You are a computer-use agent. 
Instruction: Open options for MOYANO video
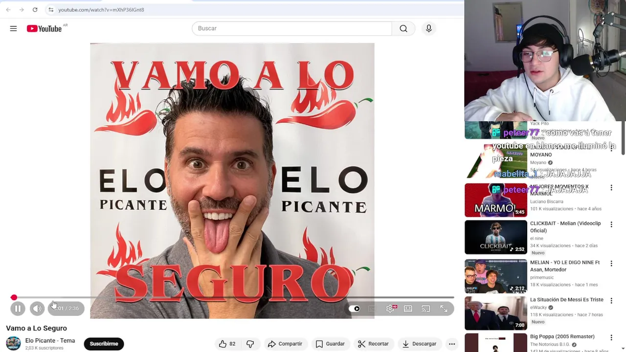(611, 149)
